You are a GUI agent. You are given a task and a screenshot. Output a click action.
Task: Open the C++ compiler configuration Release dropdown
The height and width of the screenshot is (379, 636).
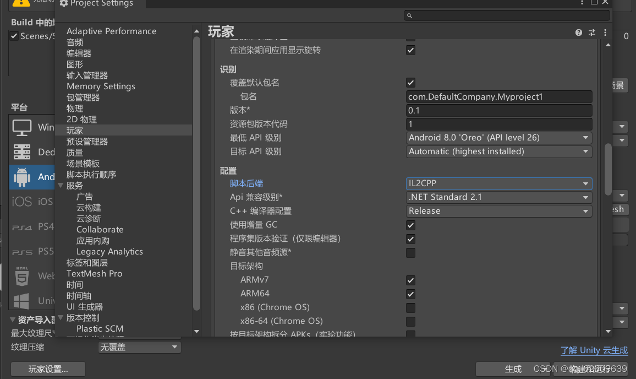tap(499, 211)
